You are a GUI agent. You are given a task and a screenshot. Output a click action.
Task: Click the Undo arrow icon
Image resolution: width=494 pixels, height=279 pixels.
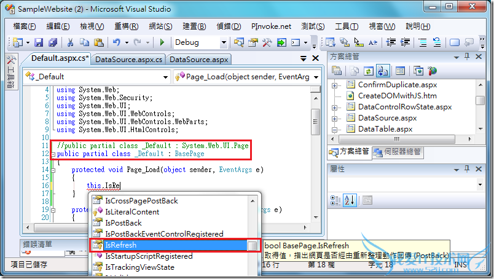(117, 42)
